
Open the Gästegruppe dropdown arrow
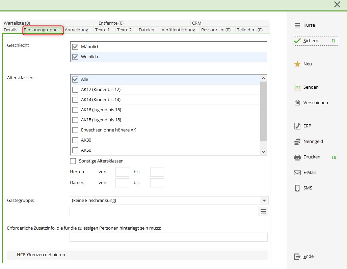pos(264,201)
